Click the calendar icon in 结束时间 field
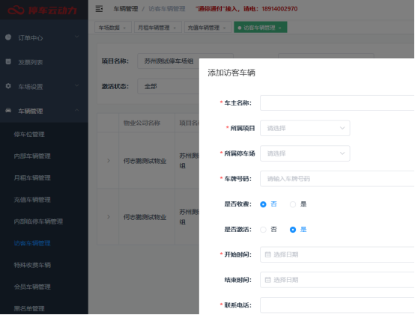The image size is (415, 315). click(268, 280)
